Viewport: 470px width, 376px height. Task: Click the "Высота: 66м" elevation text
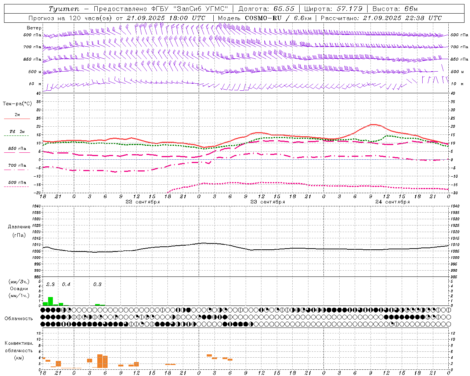pyautogui.click(x=395, y=9)
